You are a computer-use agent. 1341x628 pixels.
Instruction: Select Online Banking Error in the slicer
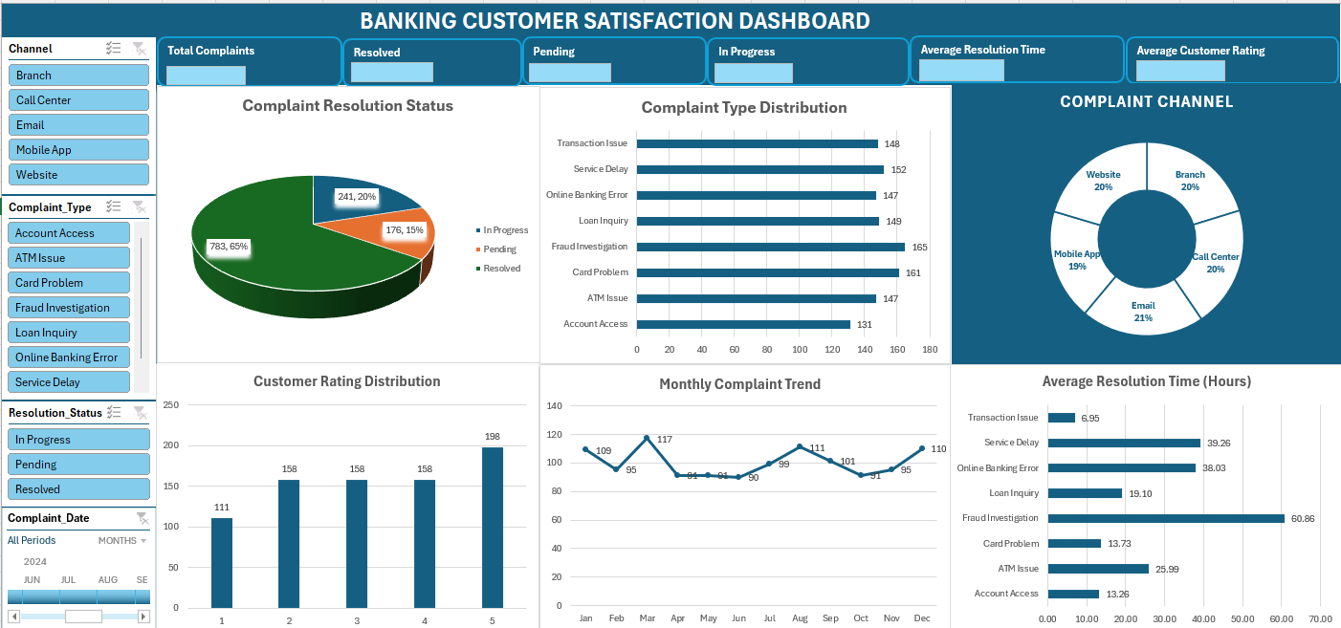click(x=69, y=357)
